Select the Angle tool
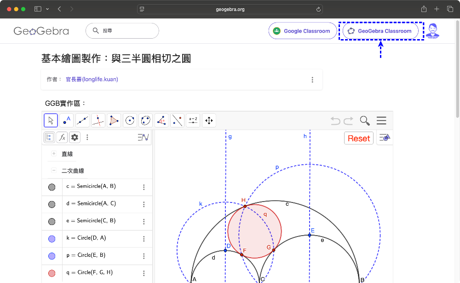The width and height of the screenshot is (460, 283). pyautogui.click(x=161, y=121)
